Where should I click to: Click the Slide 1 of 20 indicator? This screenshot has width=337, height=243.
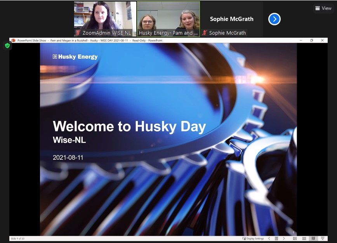17,238
